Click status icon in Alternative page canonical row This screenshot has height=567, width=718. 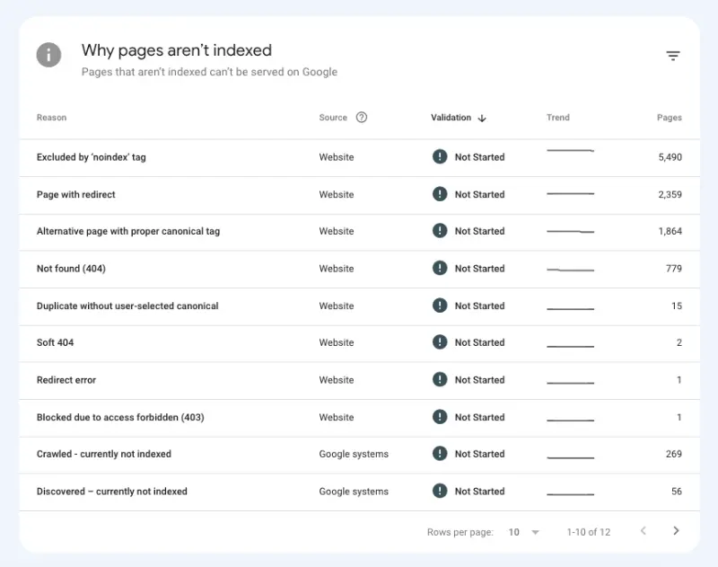point(440,231)
